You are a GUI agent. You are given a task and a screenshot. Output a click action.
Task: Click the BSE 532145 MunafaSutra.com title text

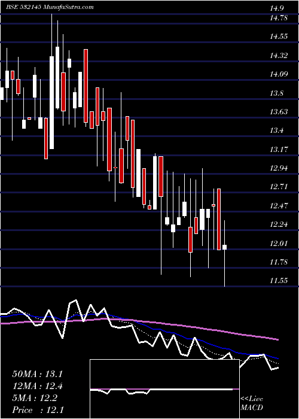point(50,7)
